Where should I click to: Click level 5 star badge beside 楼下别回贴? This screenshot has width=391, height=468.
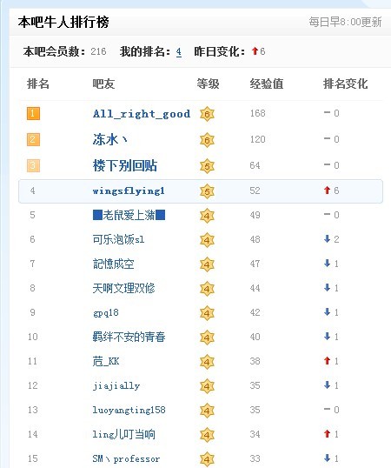click(x=207, y=166)
